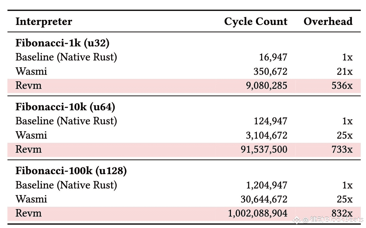Click the 30,644,672 Wasmi cycle count
The height and width of the screenshot is (228, 366).
tap(264, 199)
